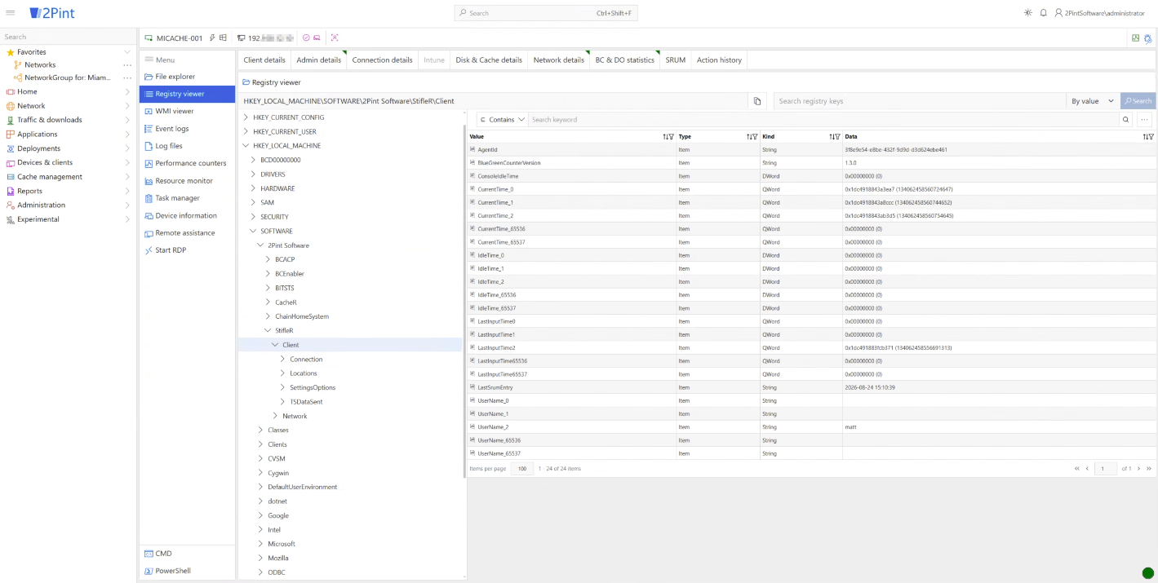Click the table layout icon beside MICACHE-001
1158x583 pixels.
coord(223,38)
